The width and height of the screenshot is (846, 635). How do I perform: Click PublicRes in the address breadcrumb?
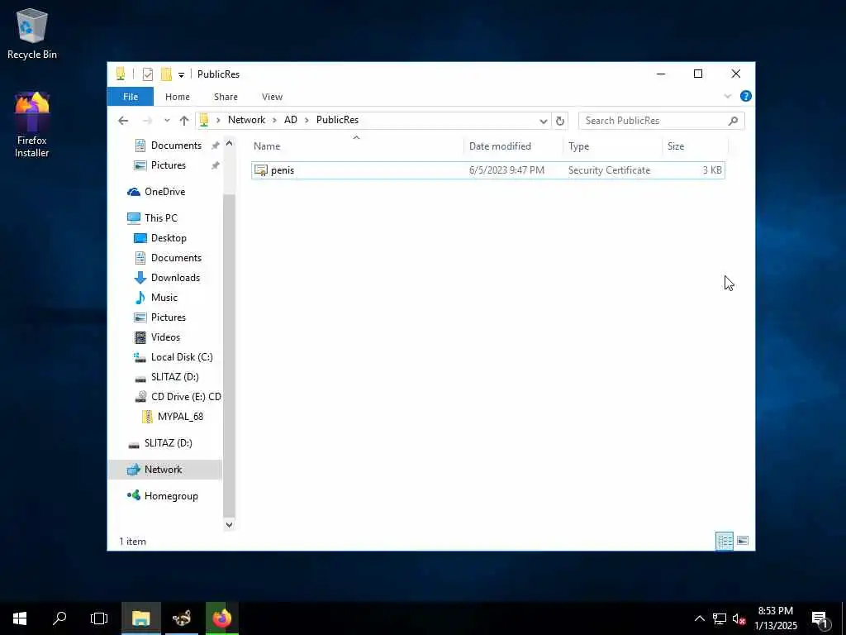click(x=337, y=120)
